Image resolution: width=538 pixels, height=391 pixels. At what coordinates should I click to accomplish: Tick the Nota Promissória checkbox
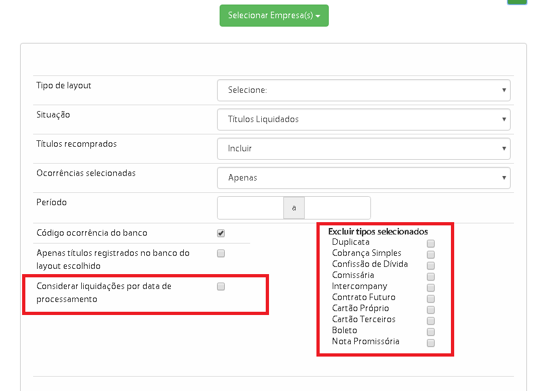tap(431, 343)
